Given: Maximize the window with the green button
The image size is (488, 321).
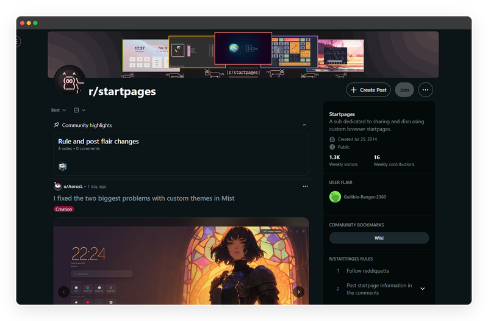Looking at the screenshot, I should (35, 23).
